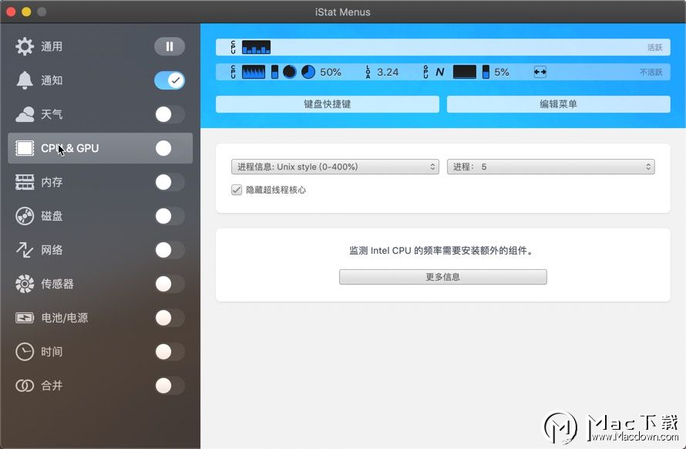
Task: Click the 3.24 load average value
Action: (x=388, y=72)
